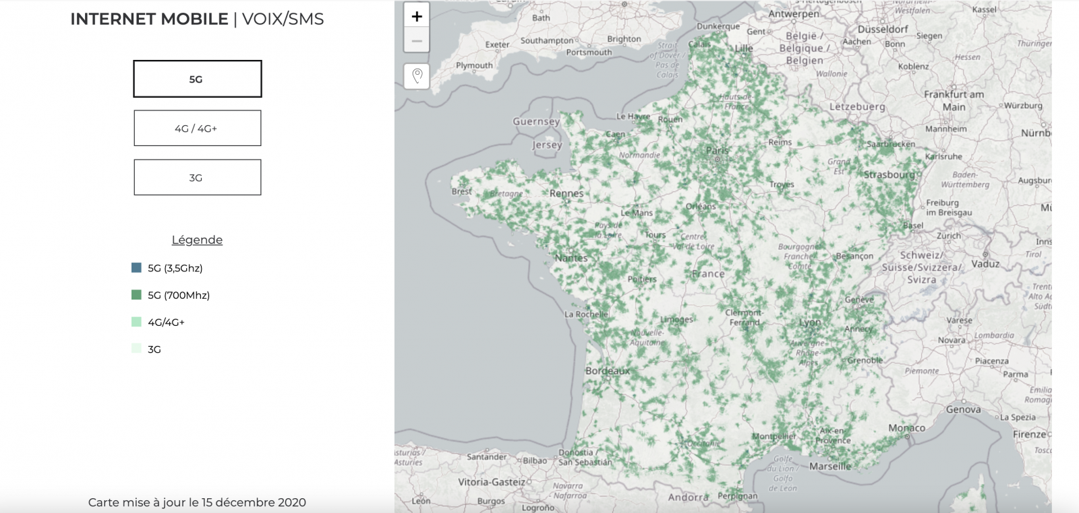Click the 5G (3,5Ghz) blue legend swatch
This screenshot has height=513, width=1079.
pos(136,267)
